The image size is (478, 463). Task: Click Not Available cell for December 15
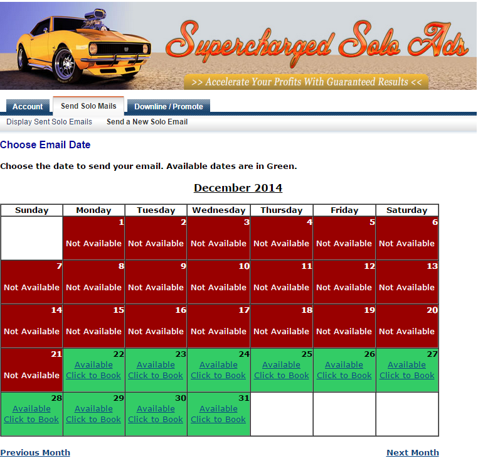(x=93, y=326)
